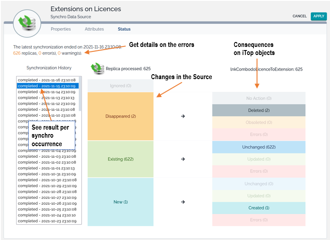Screen dimensions: 330x240
Task: Click the Cancel button
Action: (x=299, y=16)
